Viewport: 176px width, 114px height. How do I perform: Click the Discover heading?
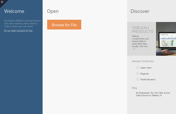(140, 11)
